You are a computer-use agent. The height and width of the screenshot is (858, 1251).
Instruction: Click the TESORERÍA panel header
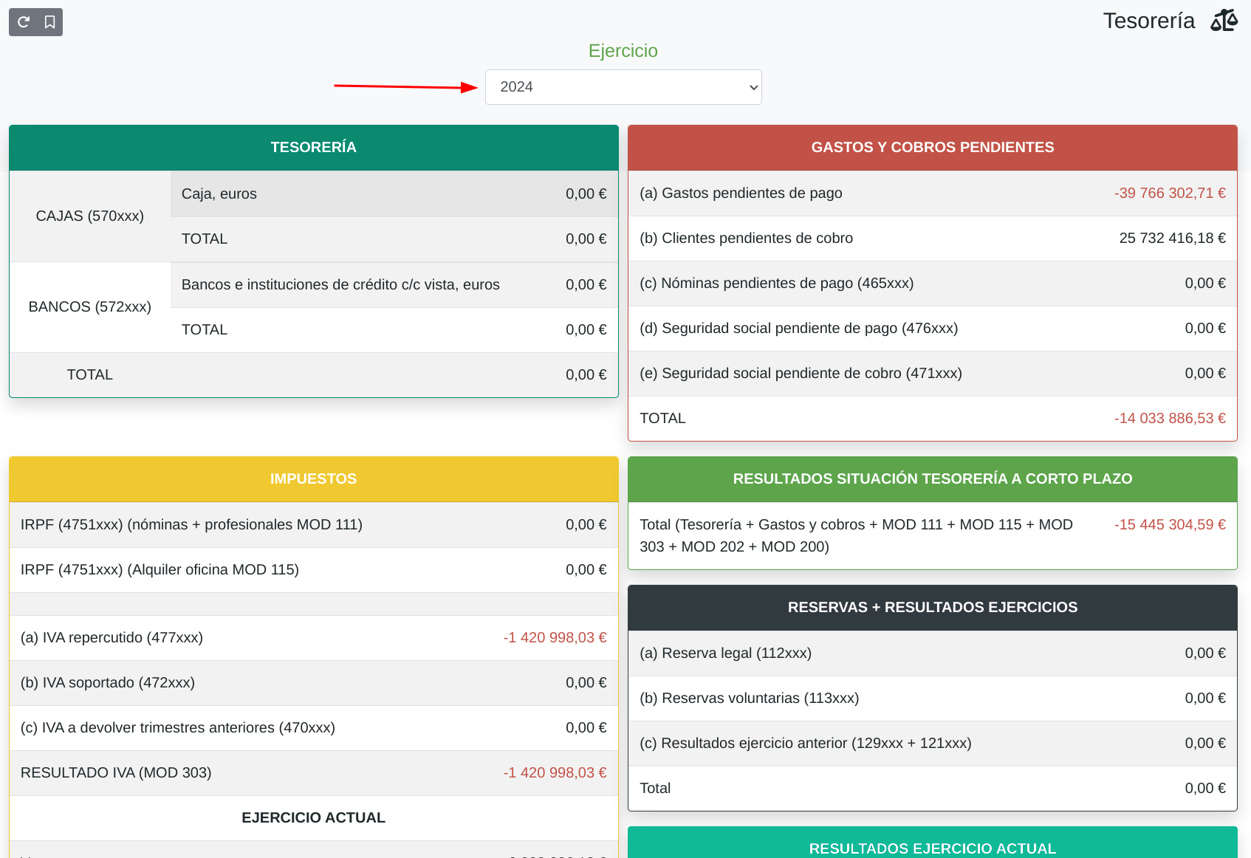[x=314, y=148]
